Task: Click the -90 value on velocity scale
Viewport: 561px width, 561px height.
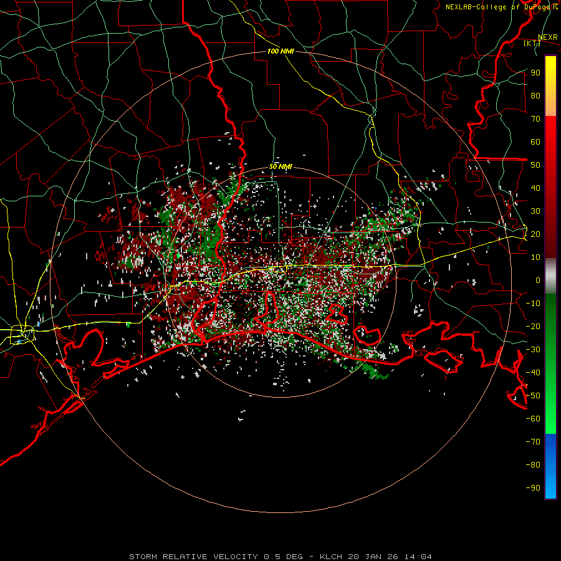Action: 533,488
